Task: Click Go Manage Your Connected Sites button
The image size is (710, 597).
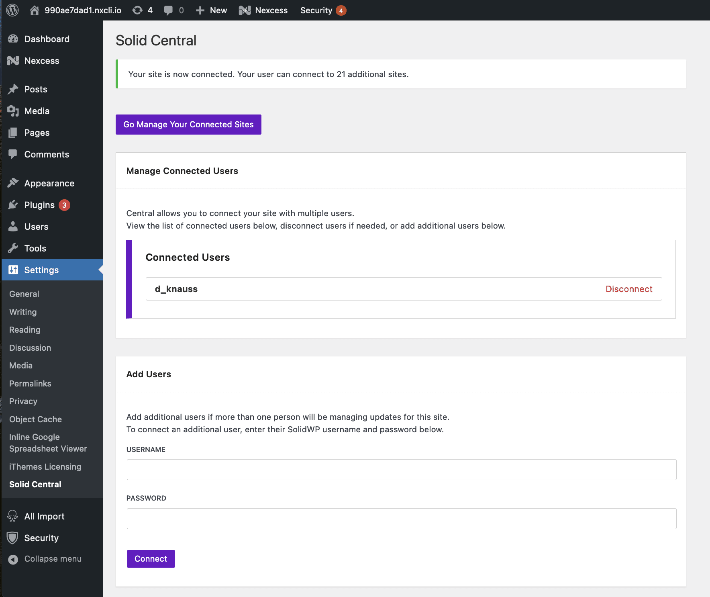Action: (x=188, y=125)
